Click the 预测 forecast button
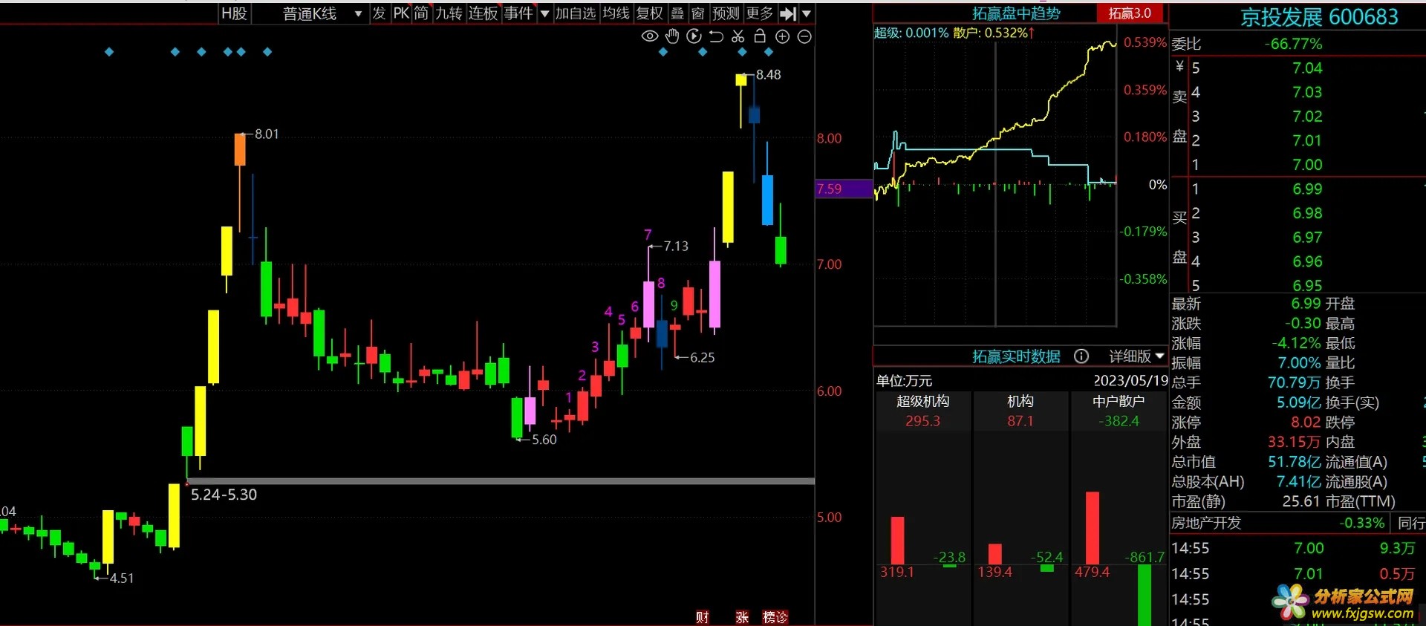 [726, 13]
